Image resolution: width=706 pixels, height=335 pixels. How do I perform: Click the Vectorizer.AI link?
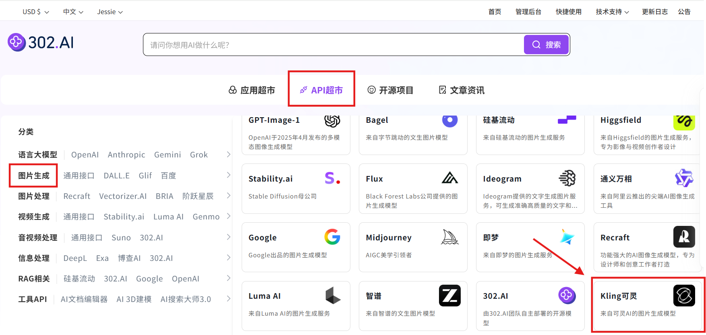click(123, 196)
